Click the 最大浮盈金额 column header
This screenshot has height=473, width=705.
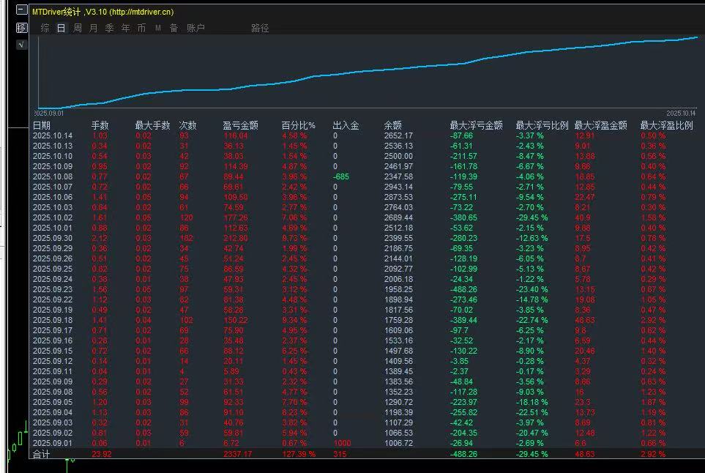pyautogui.click(x=600, y=125)
